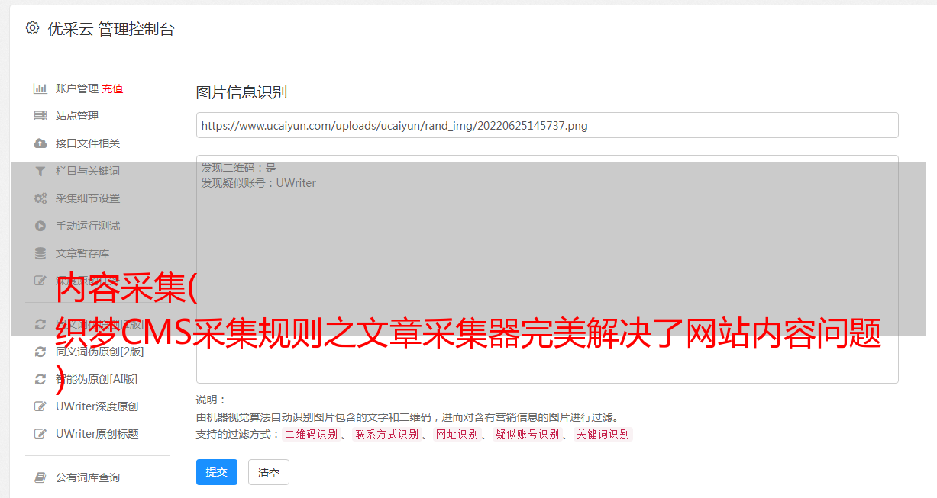Screen dimensions: 937x498
Task: Click the cloud upload icon for 接口文件相关
Action: click(40, 143)
